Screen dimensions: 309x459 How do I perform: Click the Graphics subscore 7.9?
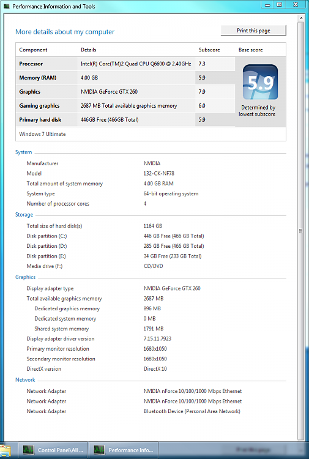click(x=202, y=92)
